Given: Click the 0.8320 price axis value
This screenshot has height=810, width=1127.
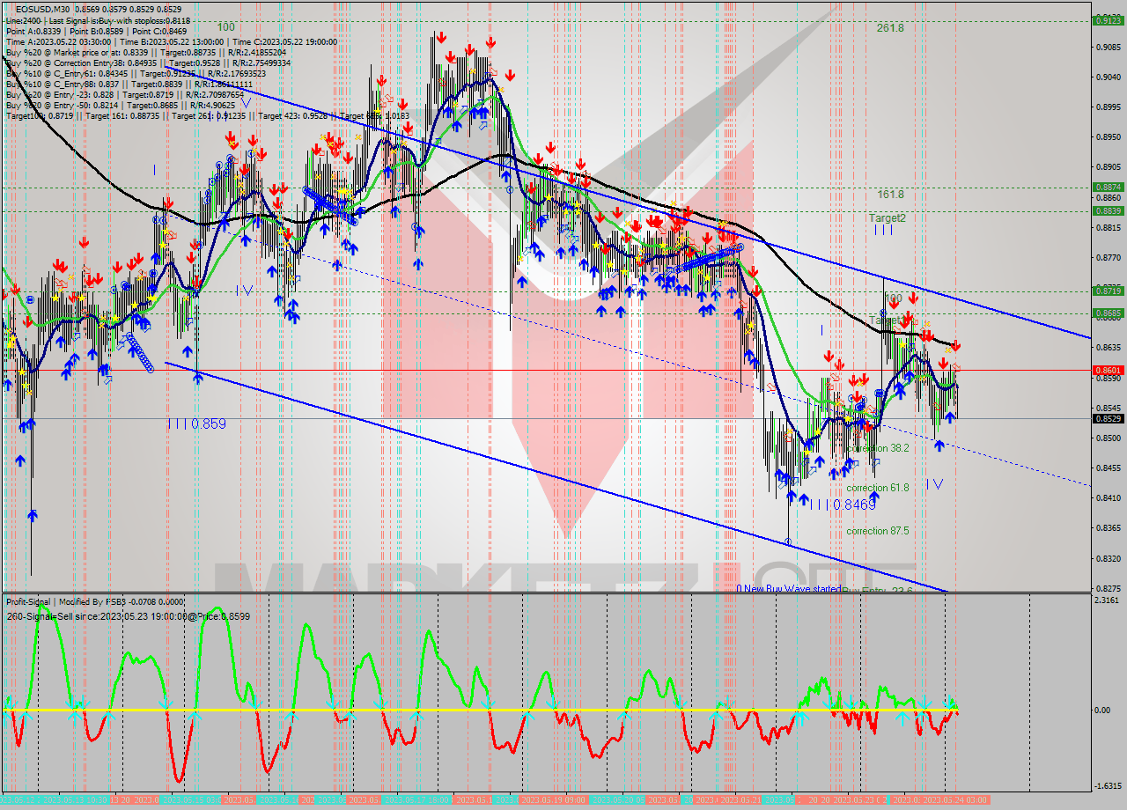Looking at the screenshot, I should click(x=1107, y=558).
